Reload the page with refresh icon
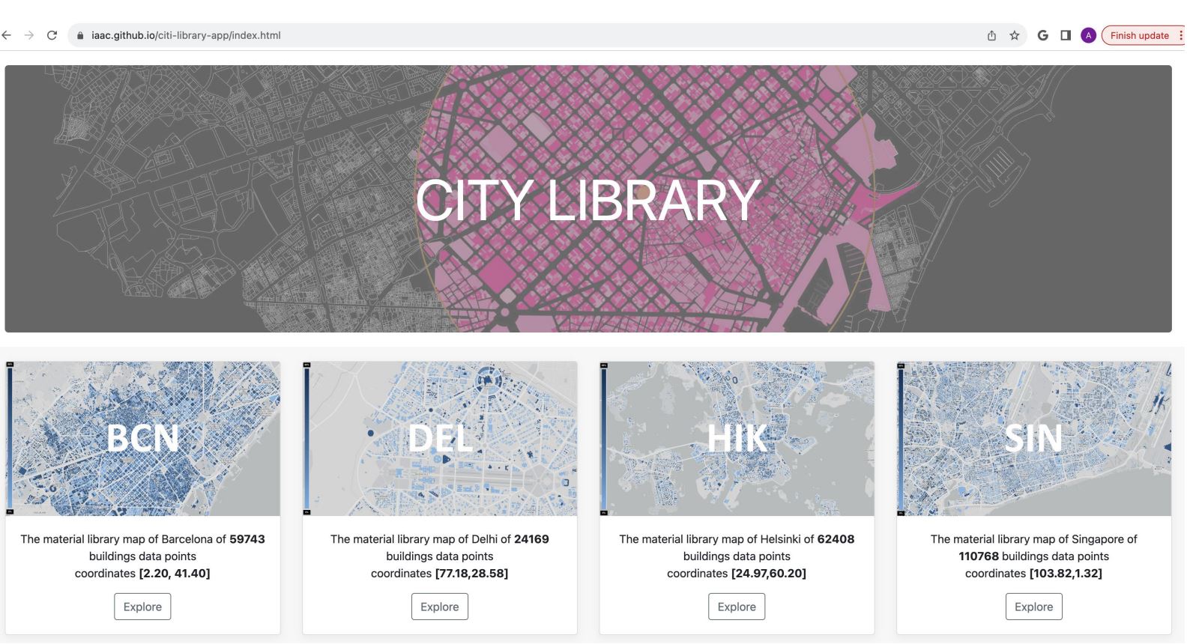1190x644 pixels. point(52,35)
